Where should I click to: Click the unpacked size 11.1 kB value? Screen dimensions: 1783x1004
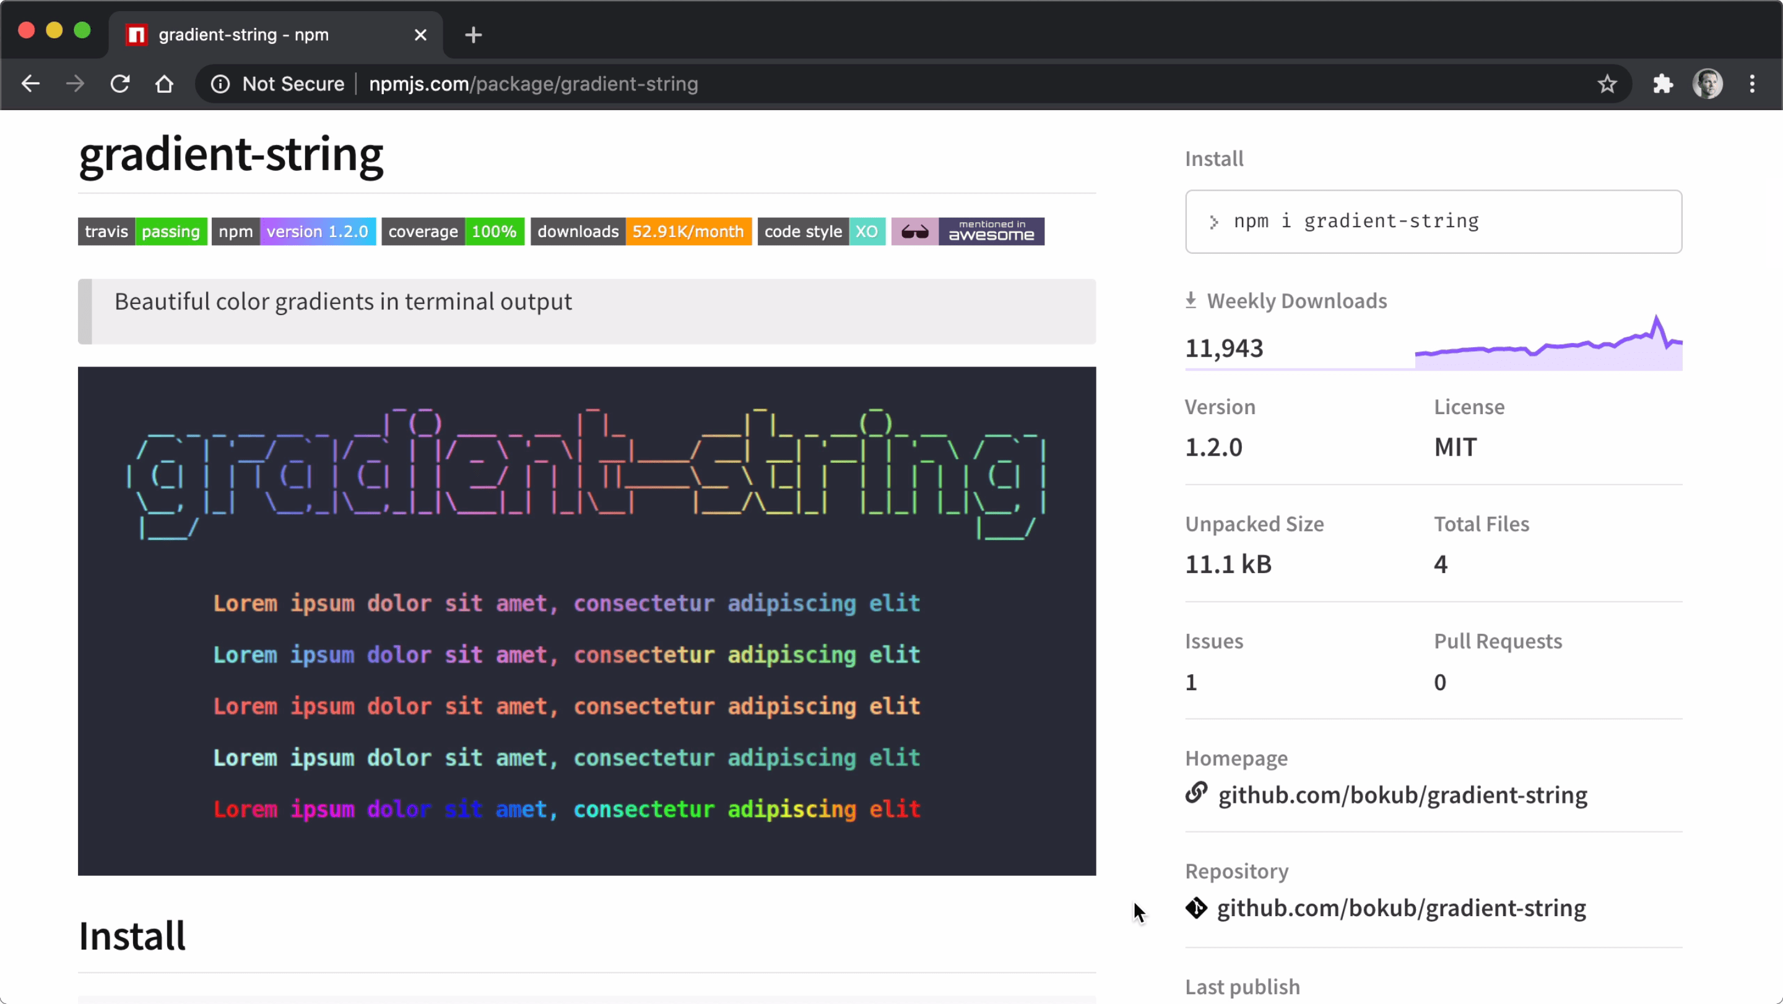pyautogui.click(x=1228, y=565)
